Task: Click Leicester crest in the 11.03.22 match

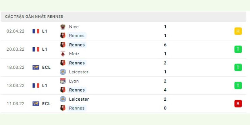Action: tap(63, 99)
